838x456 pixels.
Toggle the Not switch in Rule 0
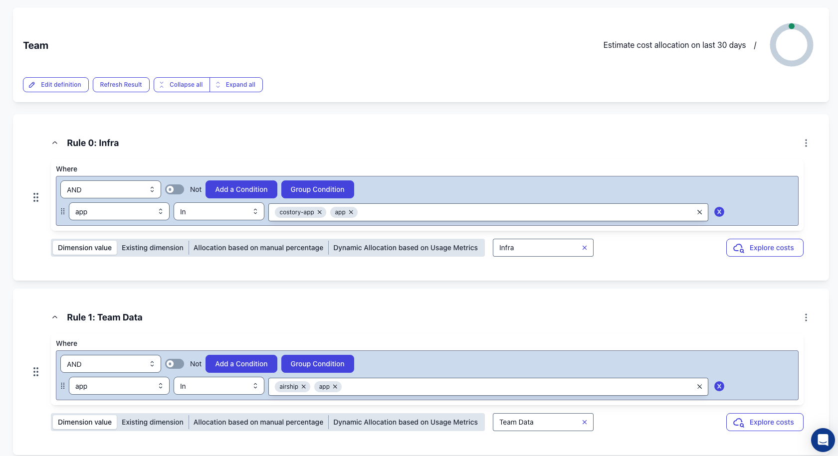[x=175, y=189]
